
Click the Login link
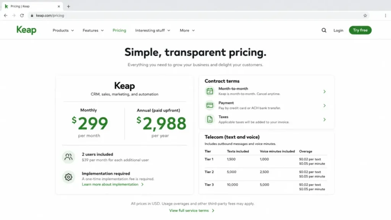pyautogui.click(x=338, y=31)
